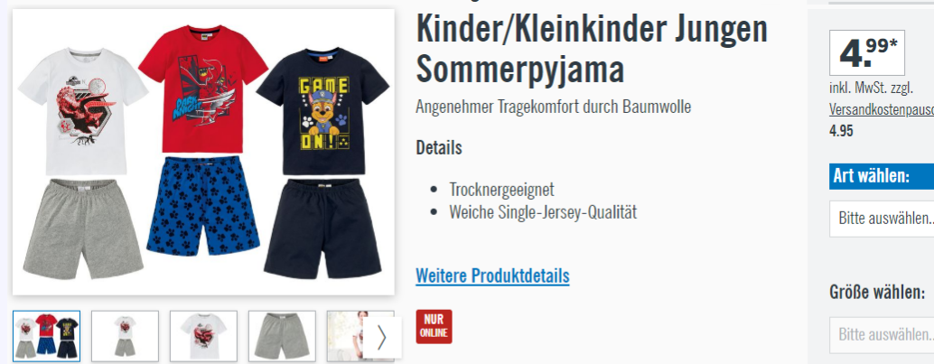Click the blue paw print shorts
Viewport: 934px width, 364px height.
[202, 206]
